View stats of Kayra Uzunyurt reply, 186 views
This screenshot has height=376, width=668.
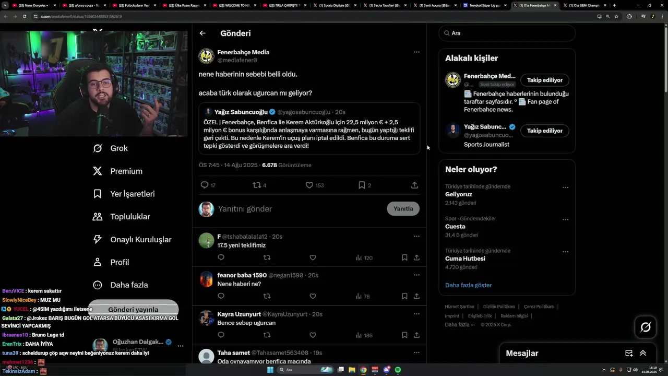click(364, 335)
